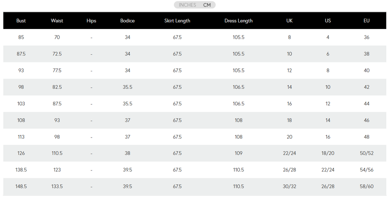Select the Hips column header
Viewport: 392px width, 202px height.
(x=91, y=21)
